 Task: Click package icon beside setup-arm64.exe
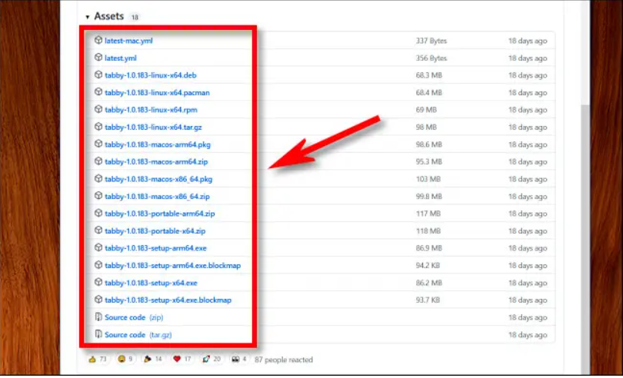(x=98, y=247)
